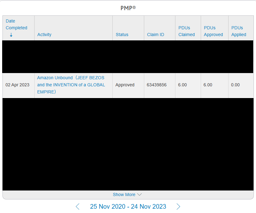The image size is (256, 213).
Task: Sort by the Claim ID column header
Action: tap(155, 35)
